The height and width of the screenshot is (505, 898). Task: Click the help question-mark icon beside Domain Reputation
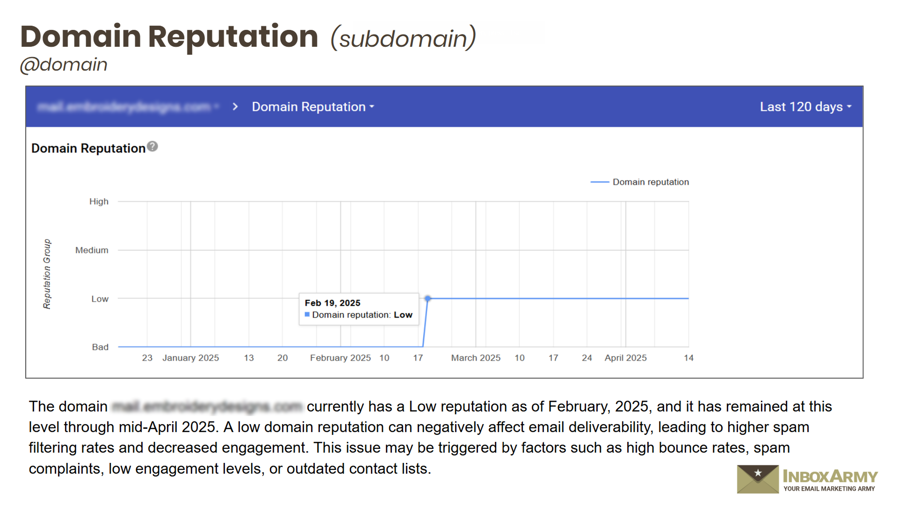click(x=152, y=147)
